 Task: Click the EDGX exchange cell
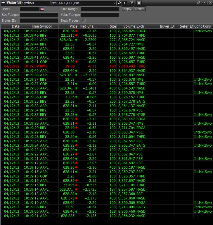[x=141, y=31]
